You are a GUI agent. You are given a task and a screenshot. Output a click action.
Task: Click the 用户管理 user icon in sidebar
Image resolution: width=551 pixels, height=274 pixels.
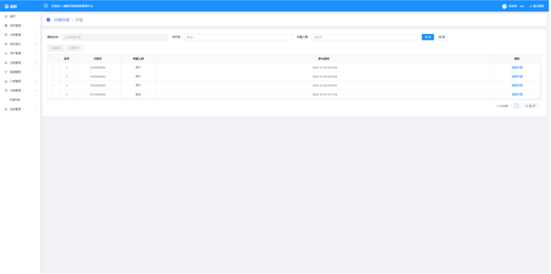click(6, 52)
